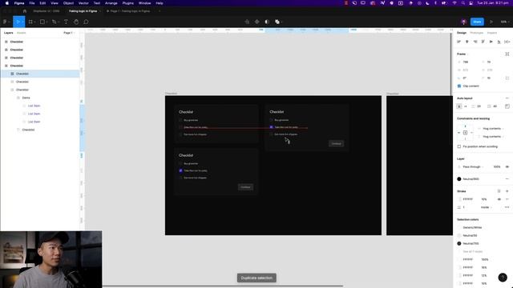Switch to the Prototype tab
Viewport: 513px width, 288px height.
point(476,33)
